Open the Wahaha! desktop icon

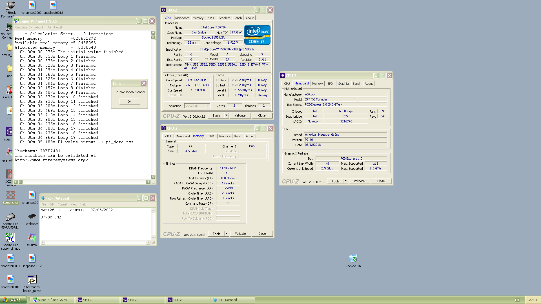32,219
